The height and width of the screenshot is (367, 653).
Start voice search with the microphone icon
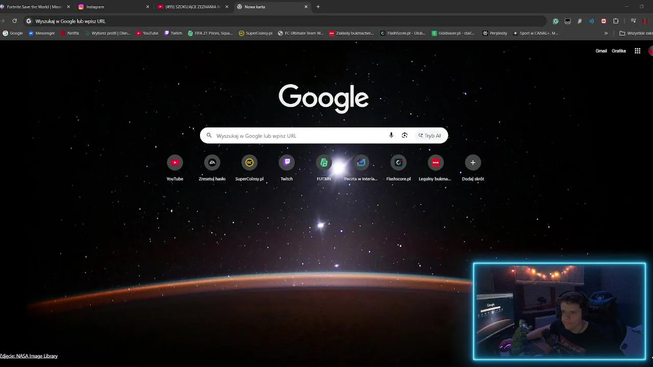[x=391, y=136]
